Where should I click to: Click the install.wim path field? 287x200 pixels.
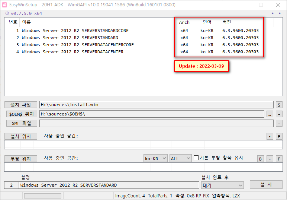(x=156, y=105)
